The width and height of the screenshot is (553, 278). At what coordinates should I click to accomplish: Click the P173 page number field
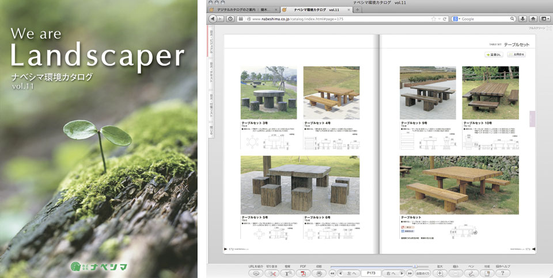coord(372,273)
